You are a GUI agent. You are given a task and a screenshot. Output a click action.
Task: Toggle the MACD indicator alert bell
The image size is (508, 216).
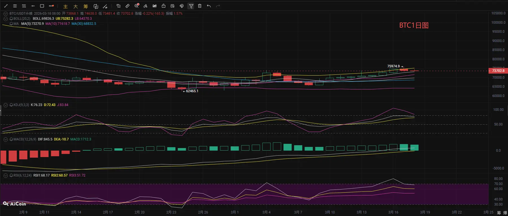(x=11, y=139)
